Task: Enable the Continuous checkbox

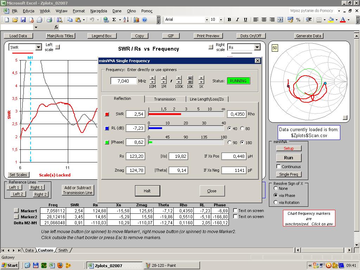Action: (x=278, y=166)
